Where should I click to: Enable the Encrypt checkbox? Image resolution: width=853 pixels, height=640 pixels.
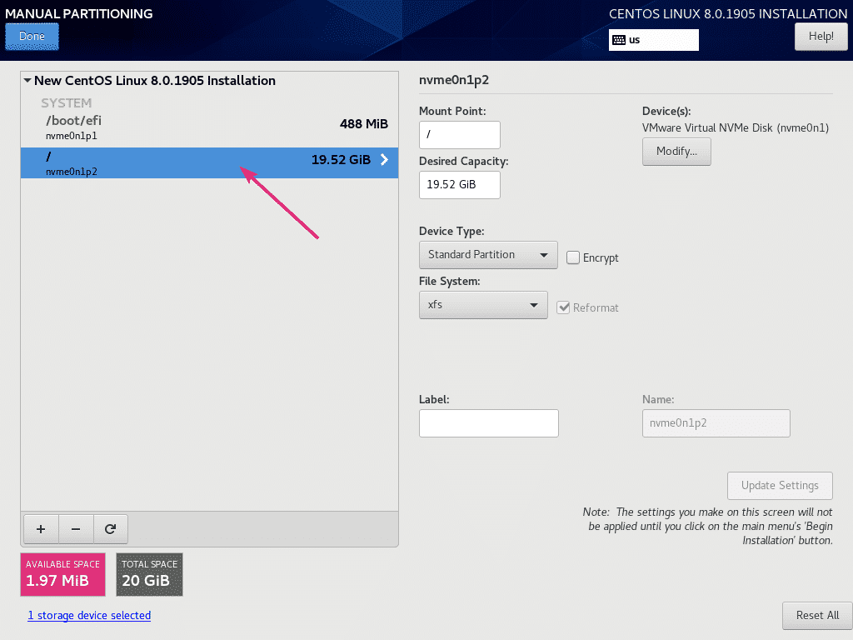click(573, 257)
